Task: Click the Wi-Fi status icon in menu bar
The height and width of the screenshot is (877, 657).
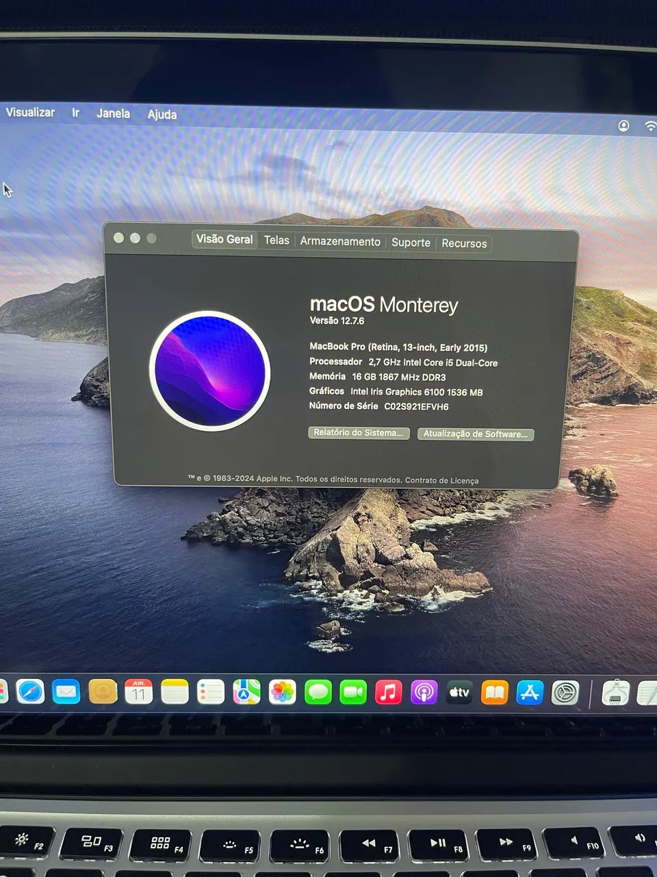Action: point(649,126)
